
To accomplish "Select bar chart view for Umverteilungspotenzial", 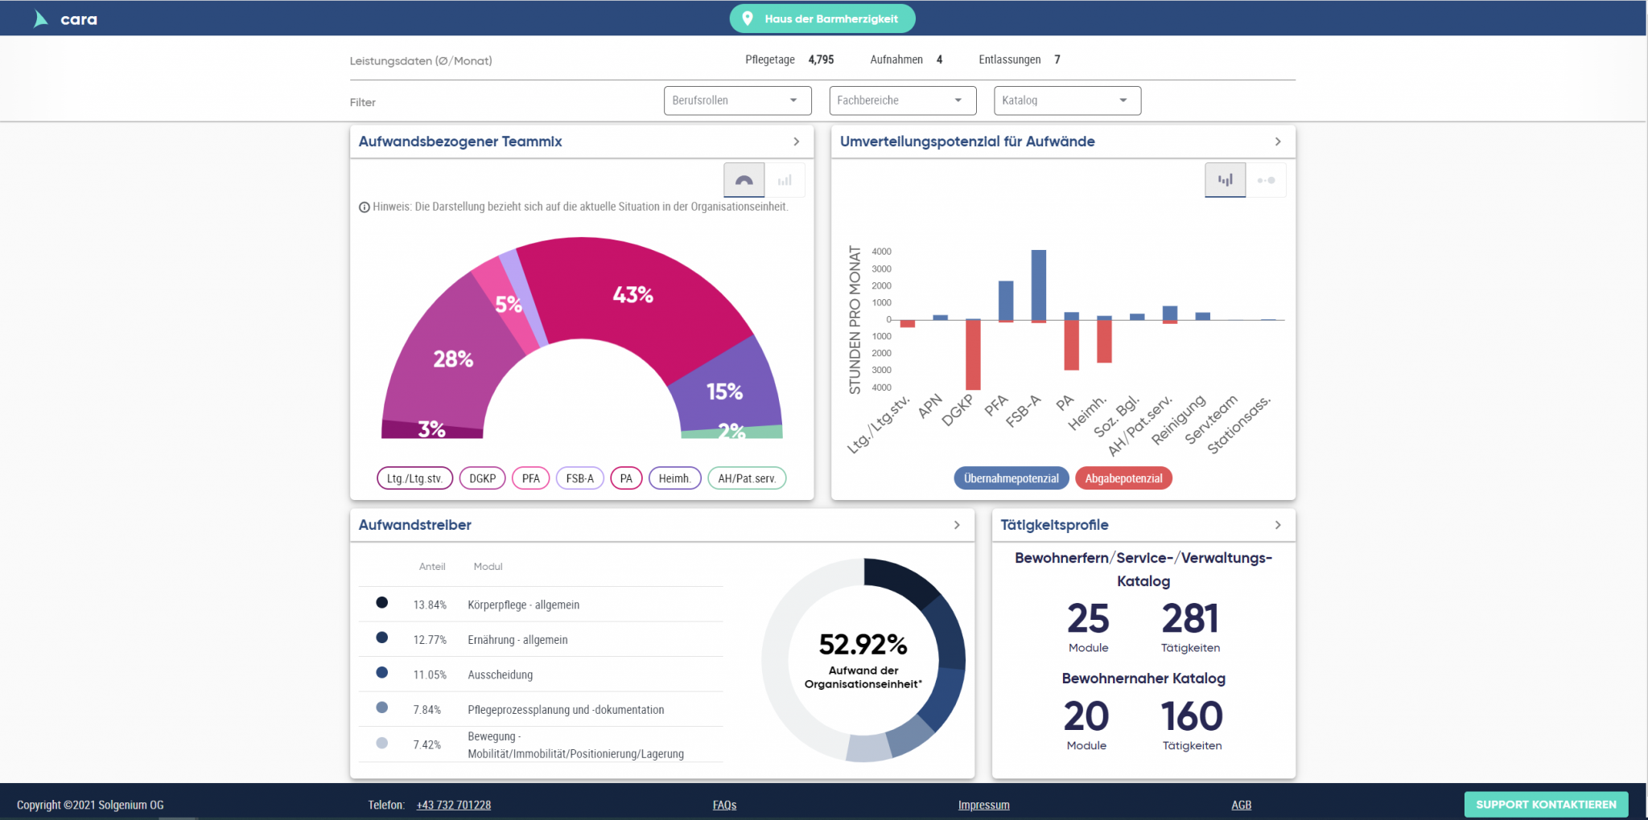I will point(1225,180).
